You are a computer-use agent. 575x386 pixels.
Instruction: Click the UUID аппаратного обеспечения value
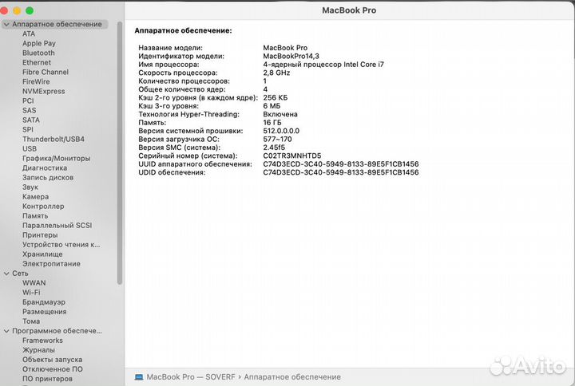click(x=341, y=164)
